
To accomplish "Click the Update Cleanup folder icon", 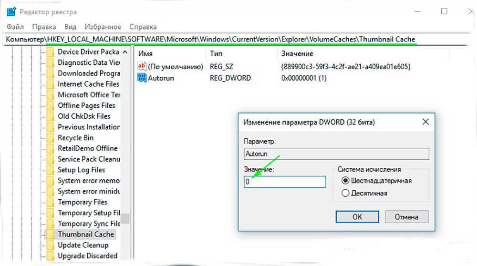I will coord(50,245).
